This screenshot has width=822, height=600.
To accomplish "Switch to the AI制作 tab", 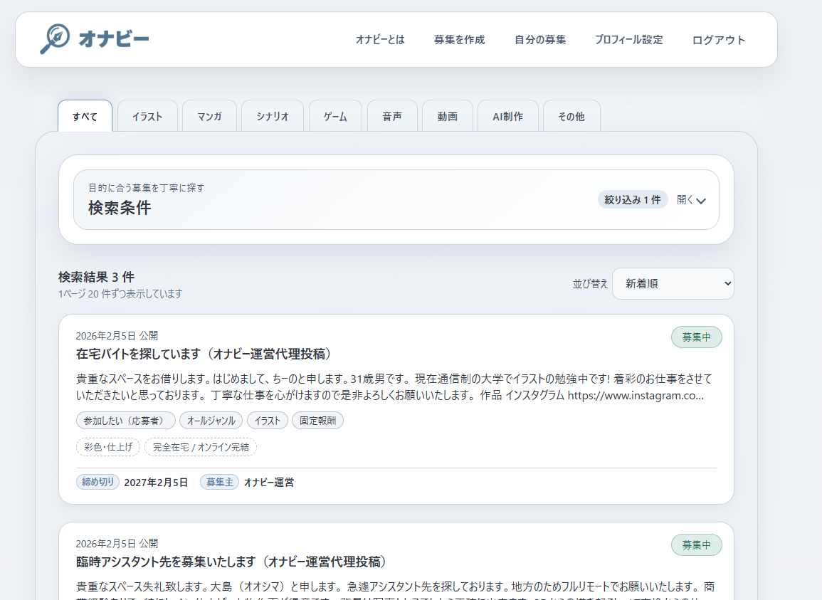I will [508, 117].
